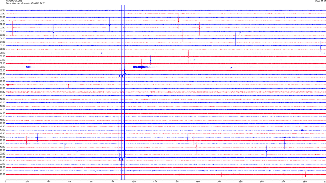326x183 pixels.
Task: Click the red signal burst at the start of the 10:30 trace
Action: [x=10, y=85]
